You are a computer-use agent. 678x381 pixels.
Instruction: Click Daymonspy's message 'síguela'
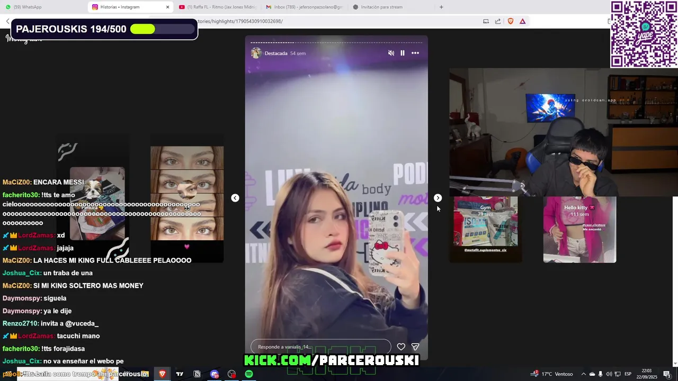point(55,298)
